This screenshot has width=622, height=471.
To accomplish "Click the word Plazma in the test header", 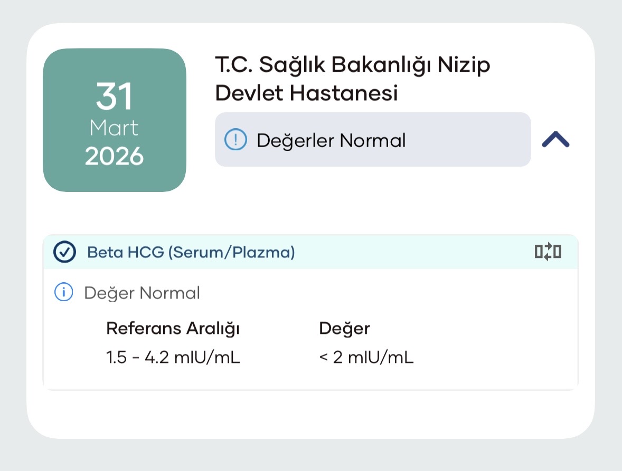I will coord(264,253).
